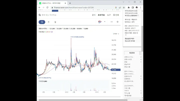Open help icon next to 외국인소진율
180x101 pixels.
[x=138, y=15]
